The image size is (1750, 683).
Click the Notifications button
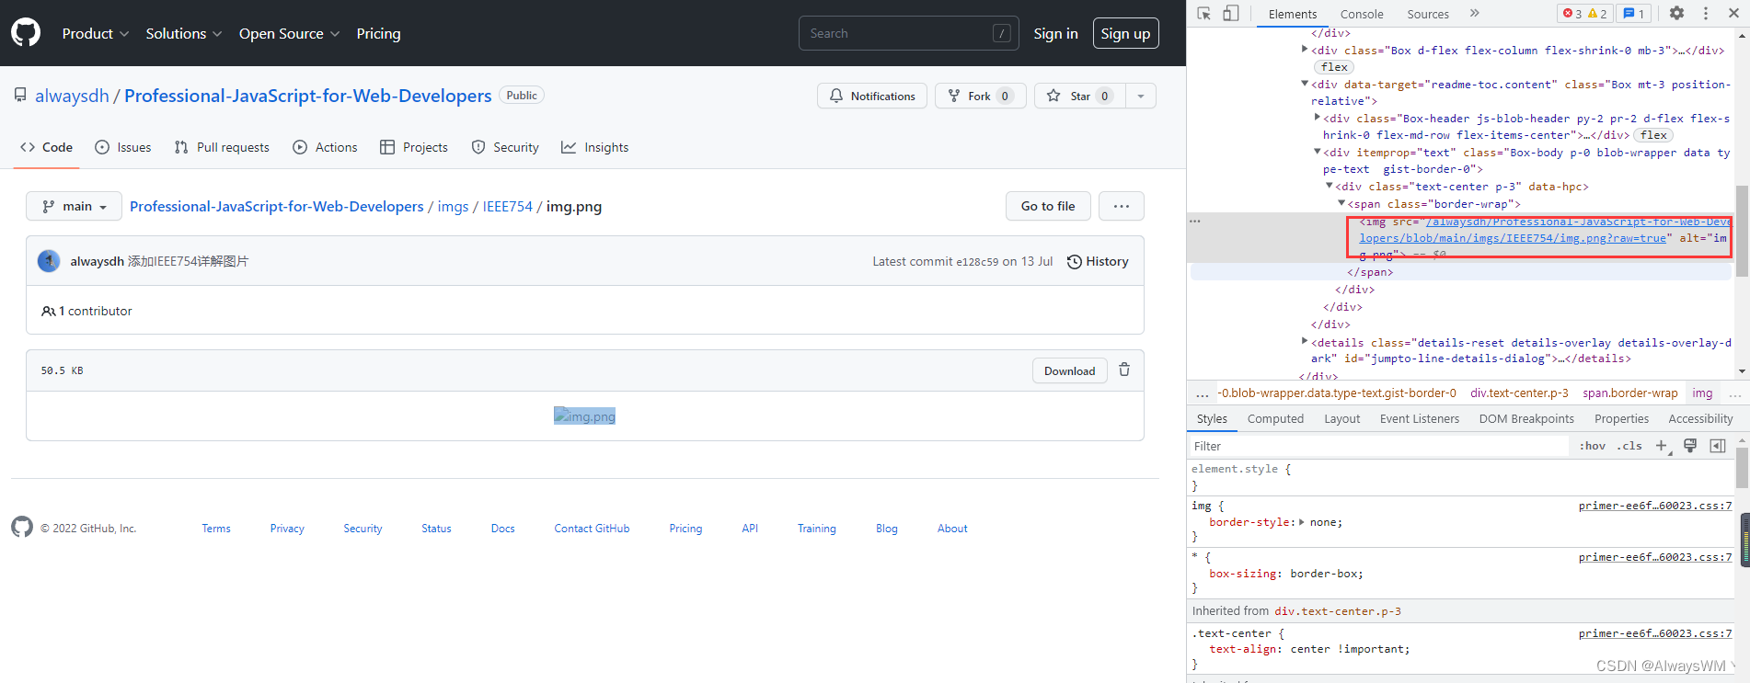tap(872, 96)
